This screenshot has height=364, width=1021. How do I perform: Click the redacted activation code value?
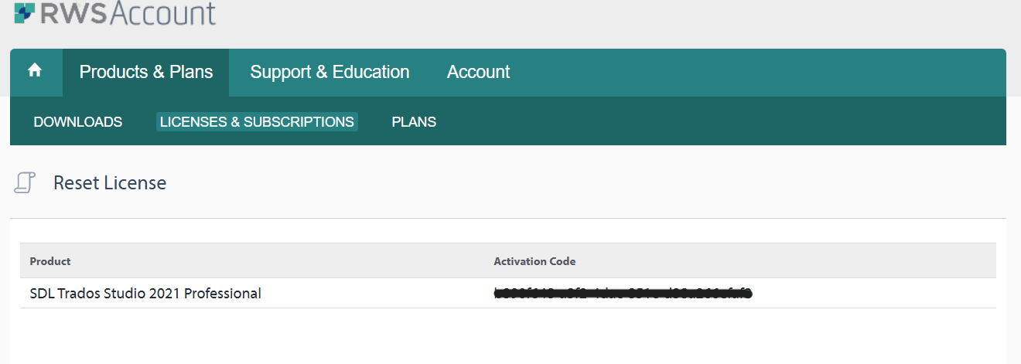623,293
